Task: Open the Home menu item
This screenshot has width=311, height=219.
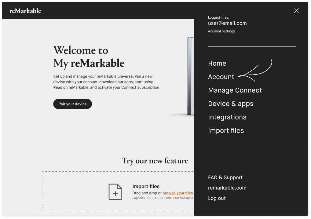Action: (217, 63)
